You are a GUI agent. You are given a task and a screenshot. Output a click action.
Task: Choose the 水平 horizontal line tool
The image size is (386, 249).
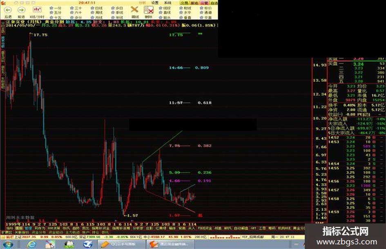[185, 13]
